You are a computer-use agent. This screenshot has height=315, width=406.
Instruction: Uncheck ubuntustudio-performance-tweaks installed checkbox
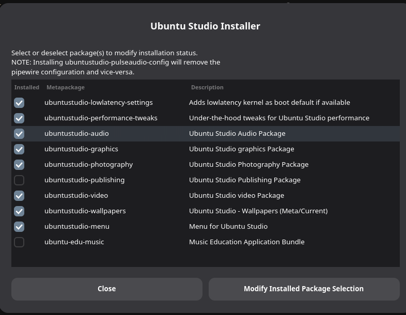[19, 118]
